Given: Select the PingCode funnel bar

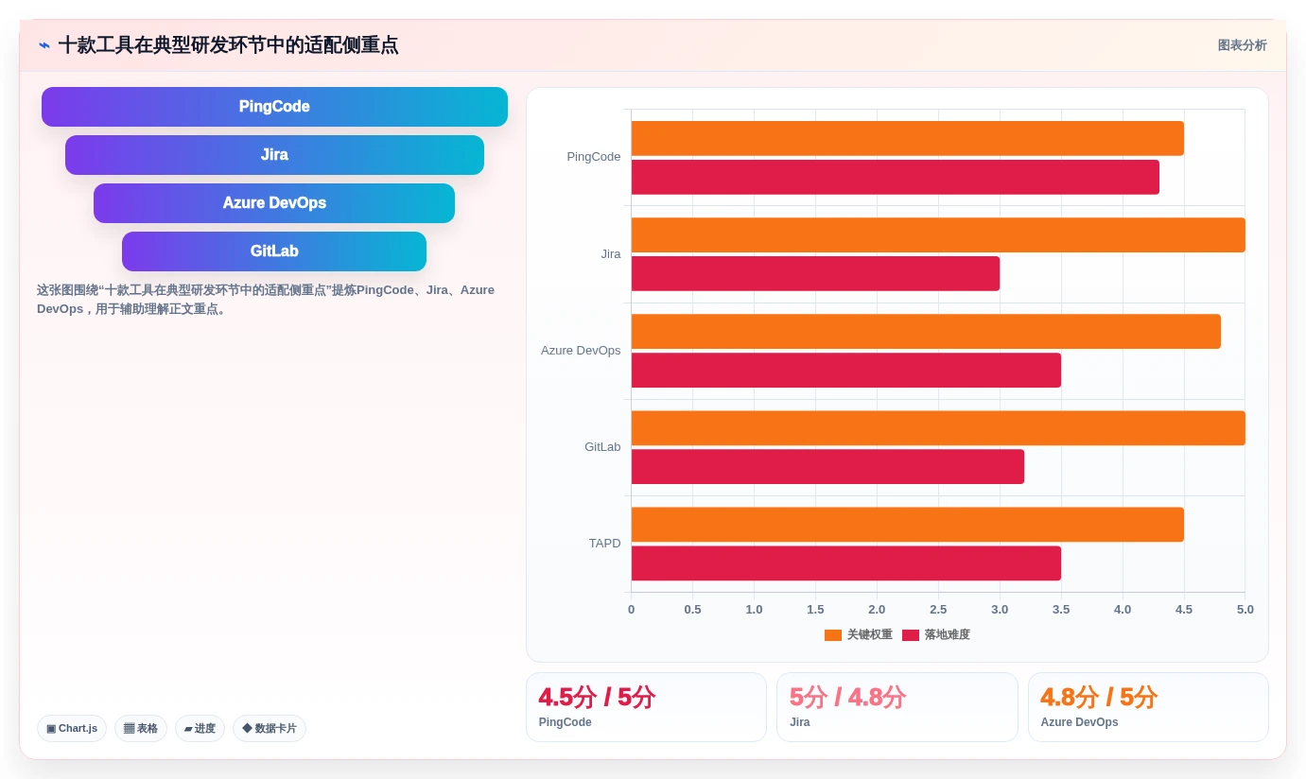Looking at the screenshot, I should [x=274, y=107].
